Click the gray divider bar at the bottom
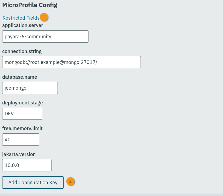This screenshot has height=196, width=223. pos(112,195)
